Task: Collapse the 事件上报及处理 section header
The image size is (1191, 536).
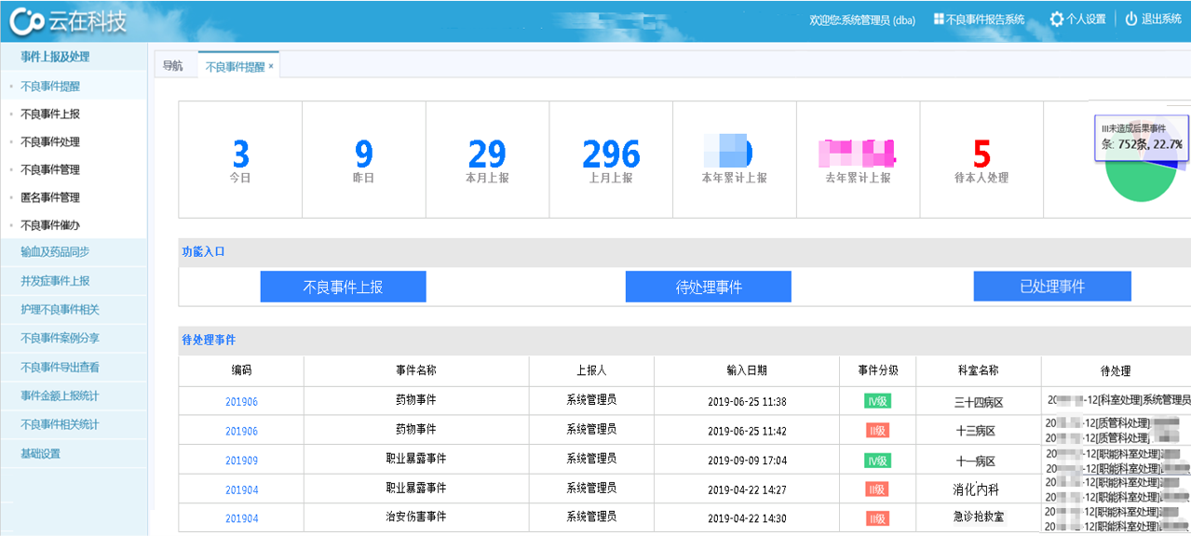Action: [x=55, y=57]
